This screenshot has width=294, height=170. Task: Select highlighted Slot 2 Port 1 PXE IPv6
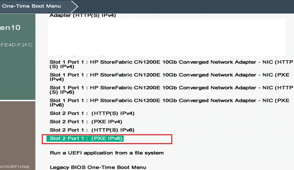coord(86,139)
